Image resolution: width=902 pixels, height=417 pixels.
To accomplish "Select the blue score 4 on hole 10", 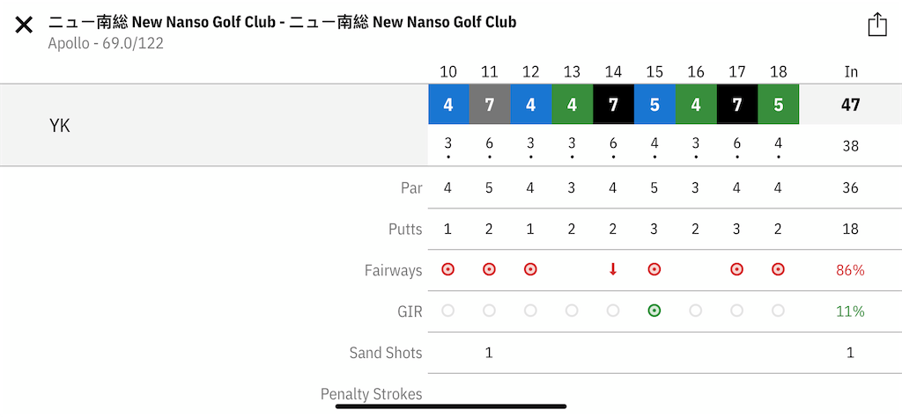I will tap(448, 104).
